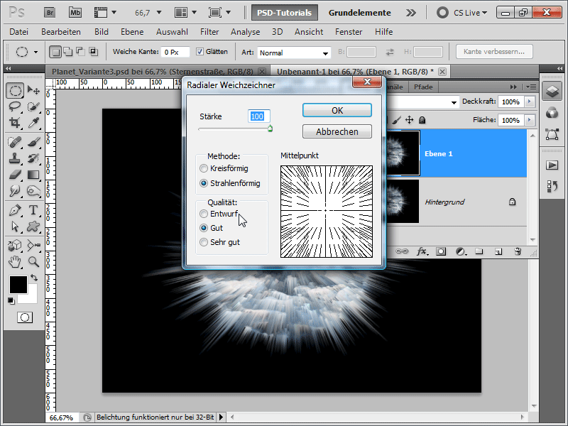Select the Dodge tool

[33, 190]
